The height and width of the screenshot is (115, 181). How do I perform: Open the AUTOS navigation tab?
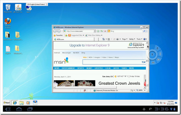(x=116, y=68)
